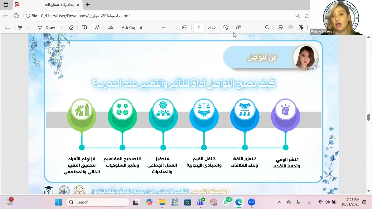Open Microsoft Store from taskbar

[x=187, y=202]
